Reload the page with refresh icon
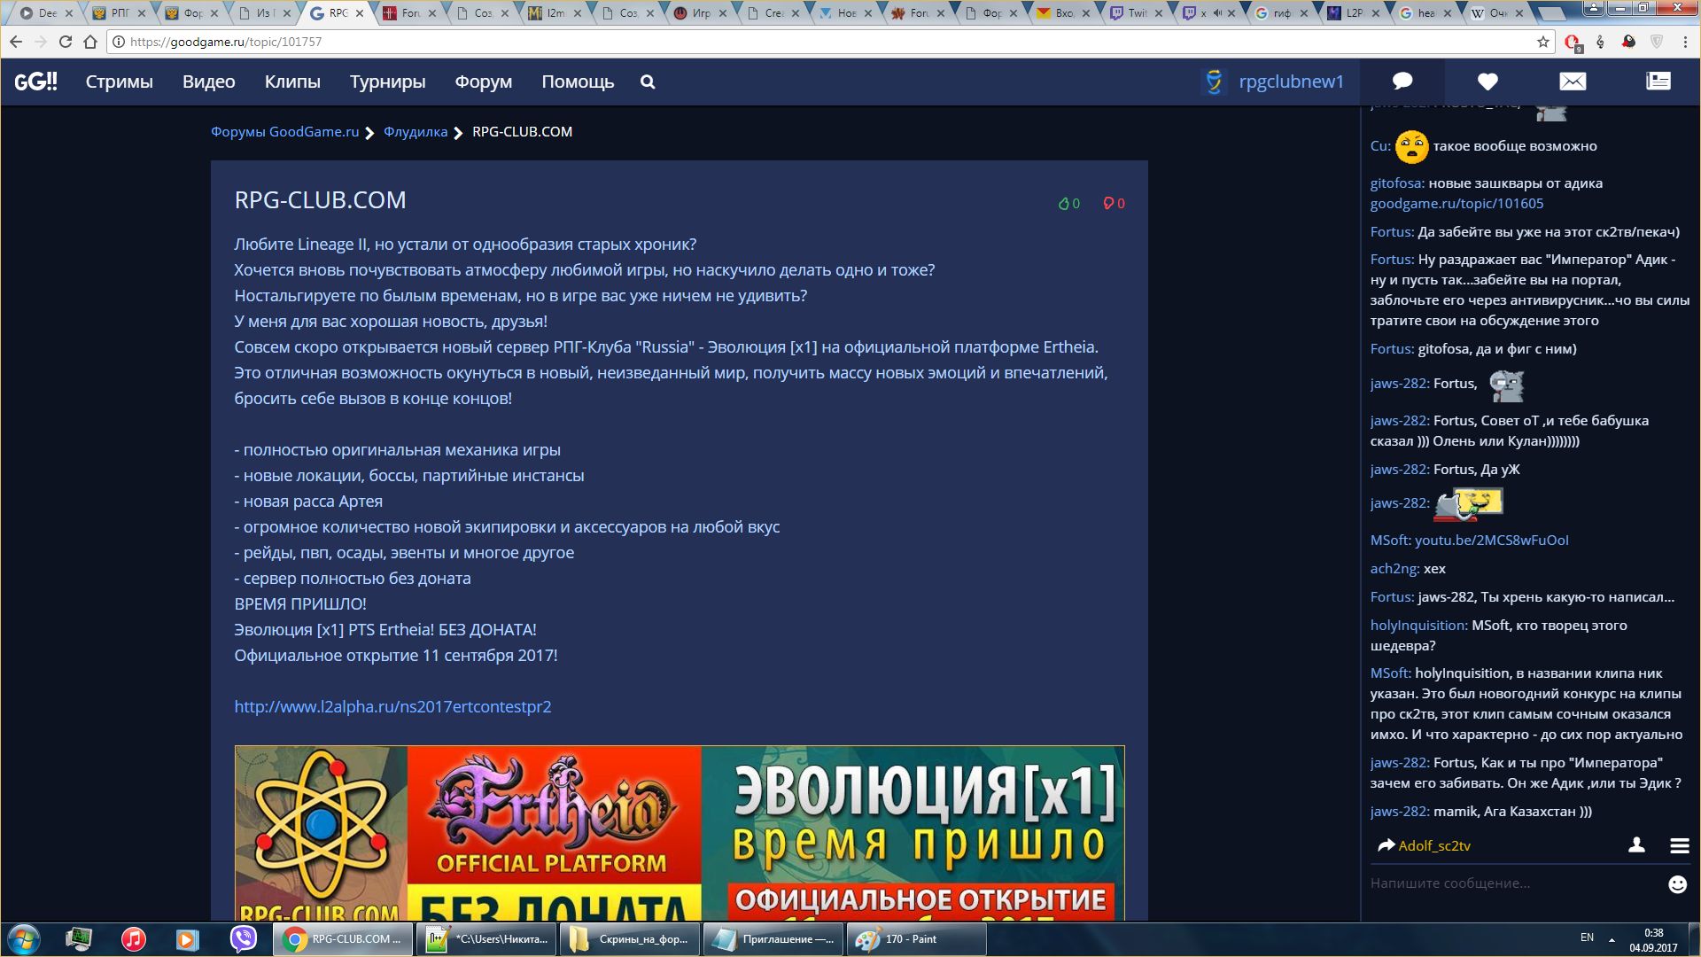Screen dimensions: 1701x957 tap(65, 42)
